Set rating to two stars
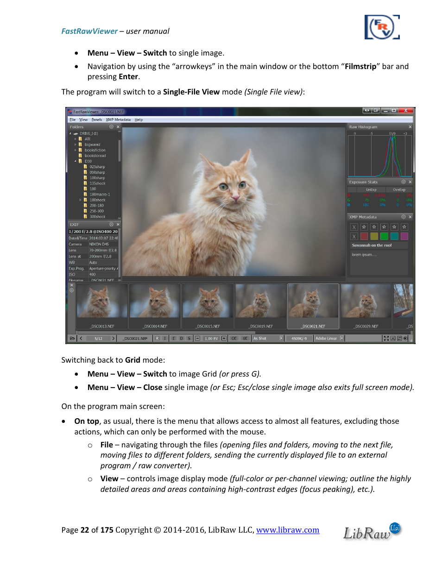This screenshot has width=442, height=572. point(374,227)
